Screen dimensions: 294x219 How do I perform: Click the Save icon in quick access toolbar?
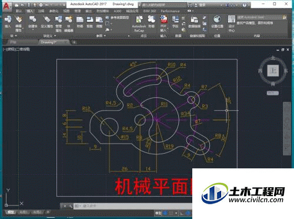[x=29, y=5]
